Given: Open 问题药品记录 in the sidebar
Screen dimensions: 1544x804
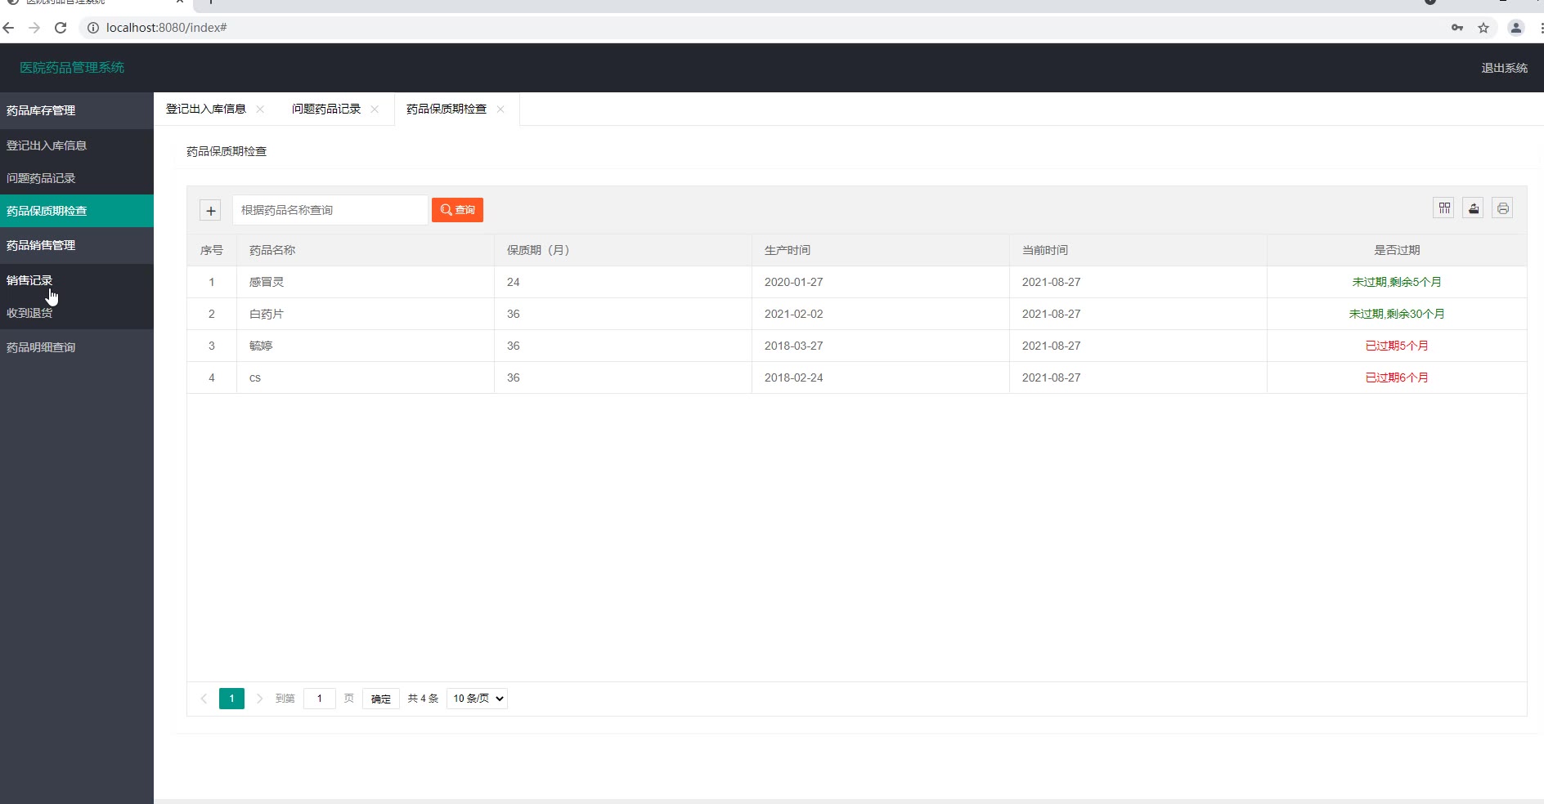Looking at the screenshot, I should 77,178.
